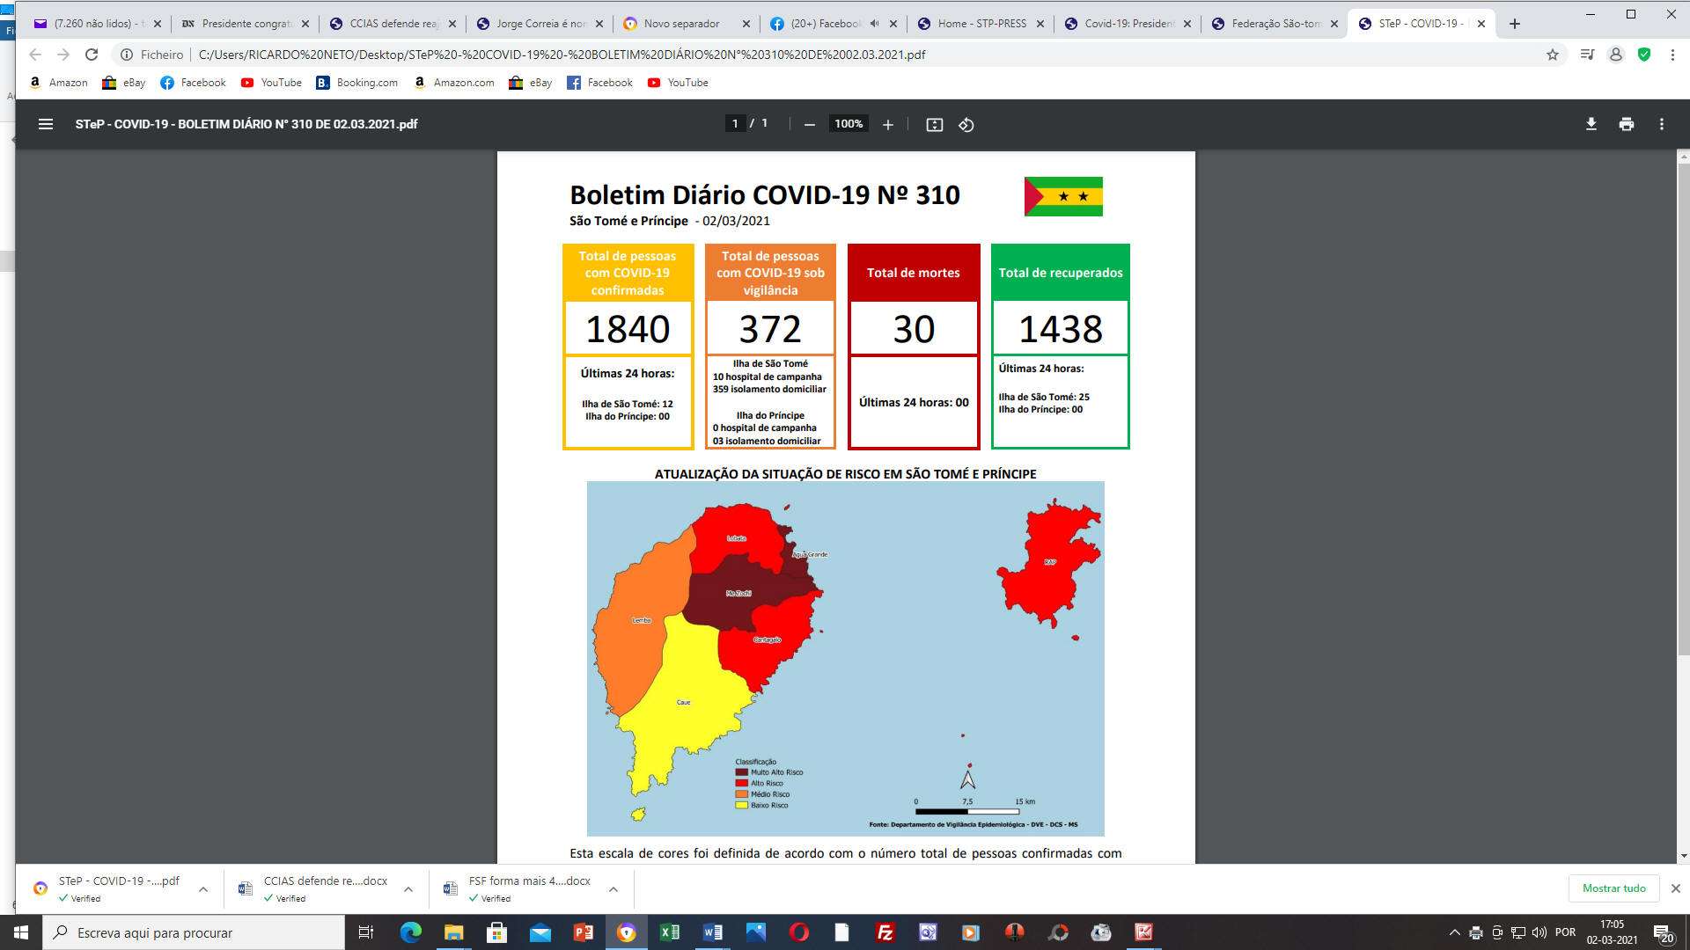
Task: Switch to the Jorge Correia tab
Action: (x=540, y=24)
